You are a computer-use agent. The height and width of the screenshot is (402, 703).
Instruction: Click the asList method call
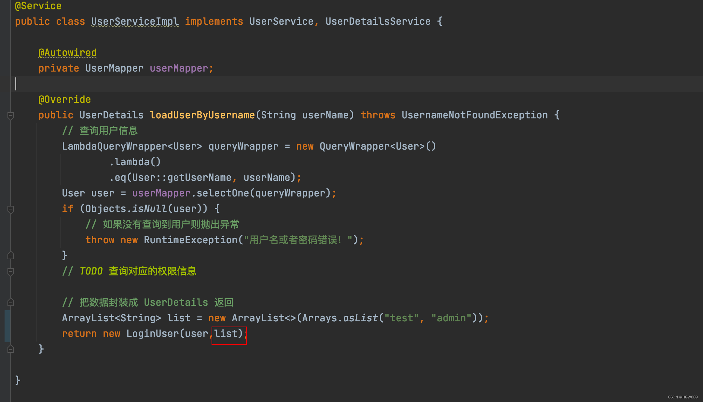pos(361,318)
